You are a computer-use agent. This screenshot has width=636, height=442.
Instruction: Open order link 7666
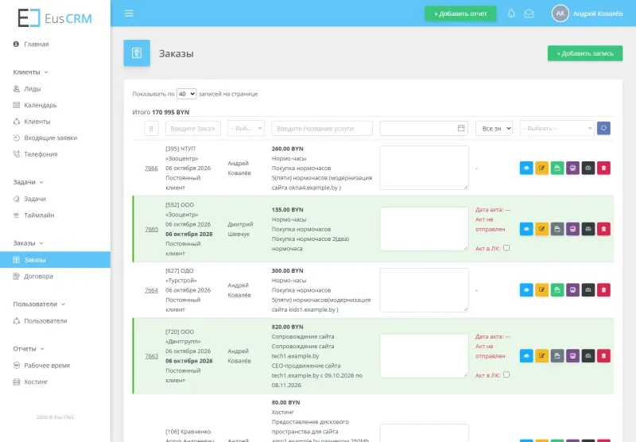(x=151, y=168)
